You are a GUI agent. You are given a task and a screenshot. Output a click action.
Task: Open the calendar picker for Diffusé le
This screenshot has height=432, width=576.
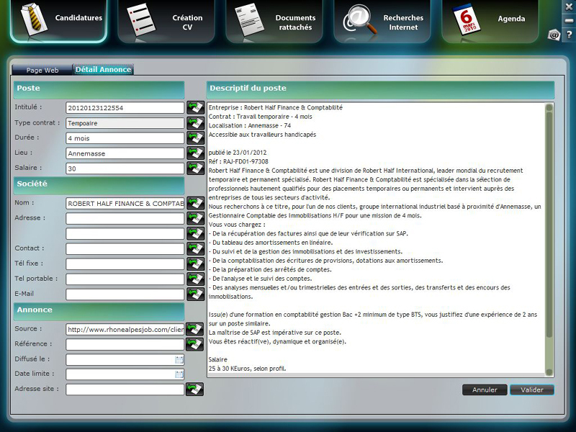pos(179,359)
